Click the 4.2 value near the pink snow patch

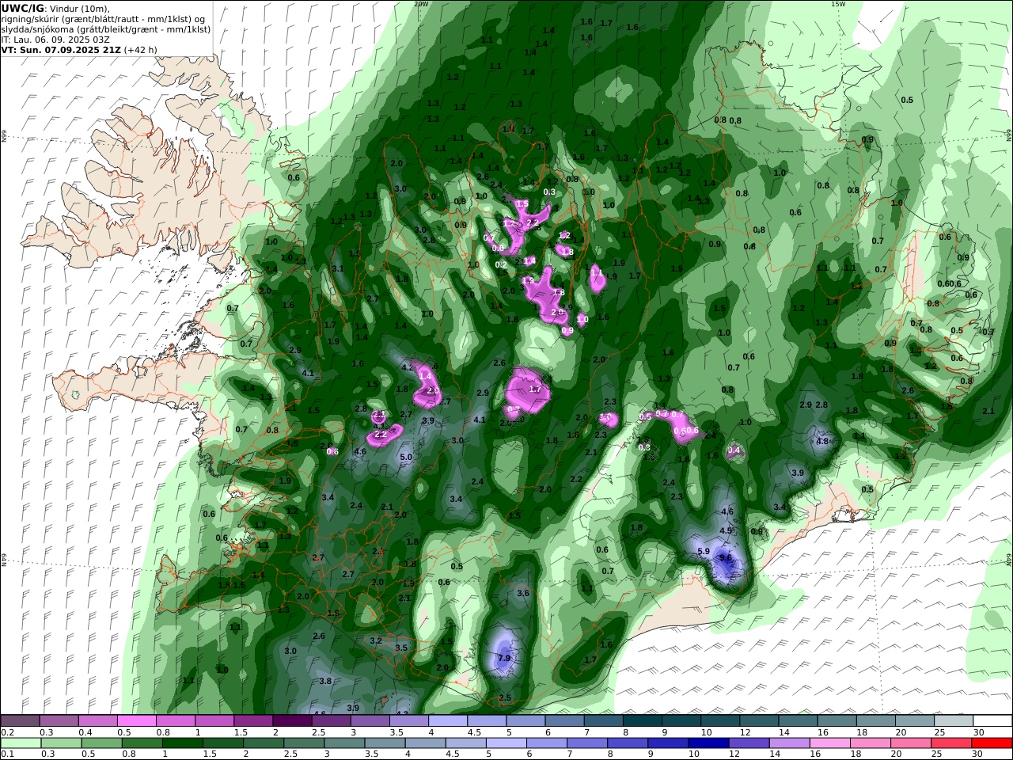click(408, 367)
